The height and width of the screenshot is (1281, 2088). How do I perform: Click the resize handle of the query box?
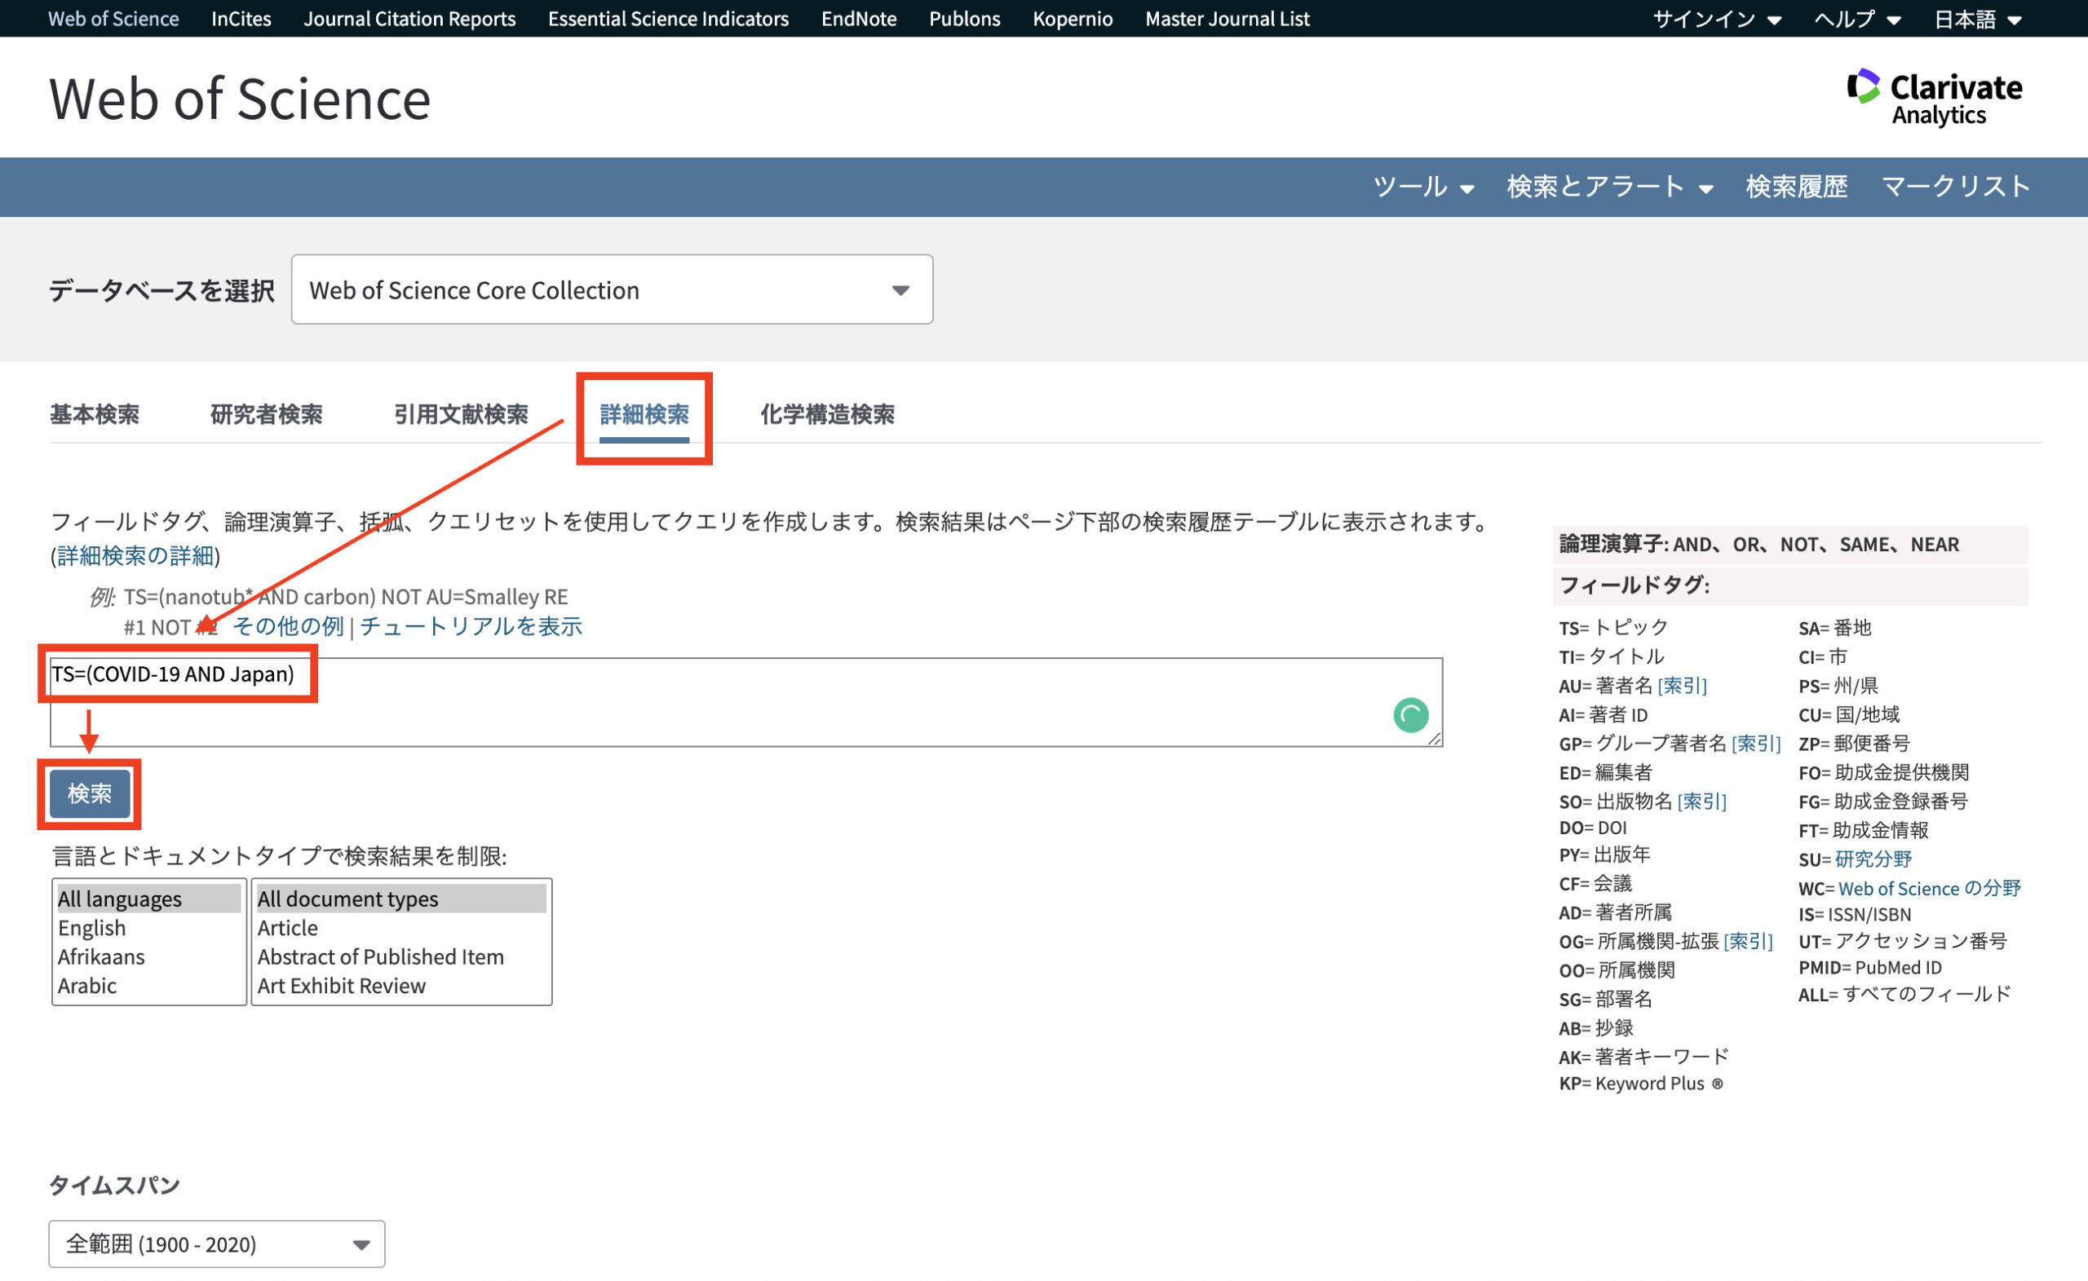tap(1434, 739)
